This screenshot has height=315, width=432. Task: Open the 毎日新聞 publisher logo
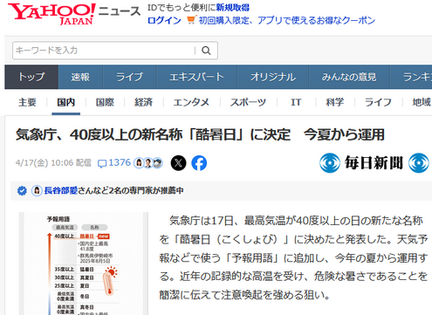click(374, 163)
